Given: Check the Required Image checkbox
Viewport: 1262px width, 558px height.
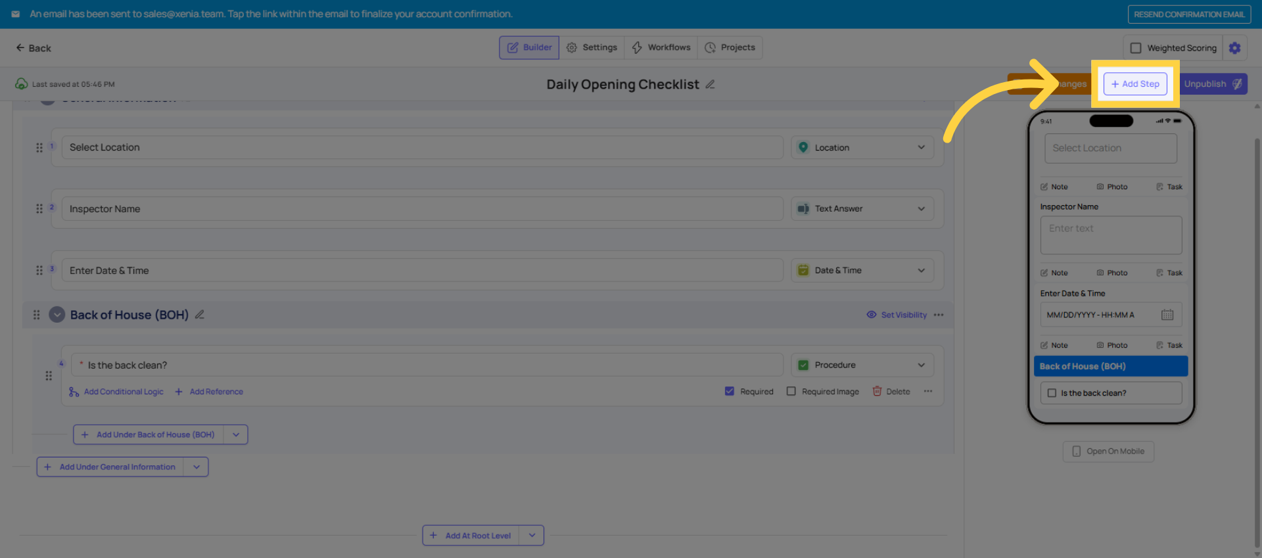Looking at the screenshot, I should click(791, 391).
